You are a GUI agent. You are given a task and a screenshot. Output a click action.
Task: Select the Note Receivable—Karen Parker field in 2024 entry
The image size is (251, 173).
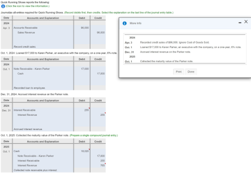43,69
